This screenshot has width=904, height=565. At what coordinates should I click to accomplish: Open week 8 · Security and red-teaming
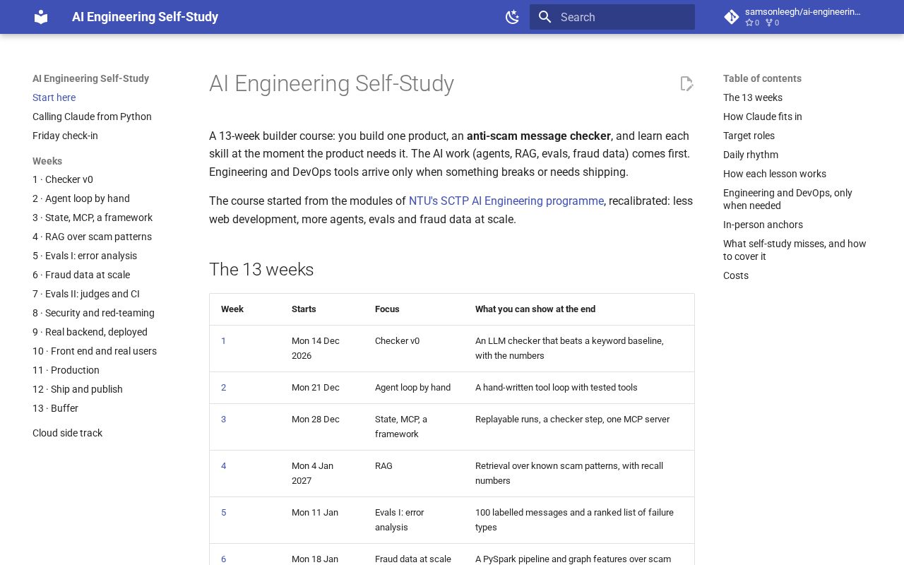pos(93,313)
